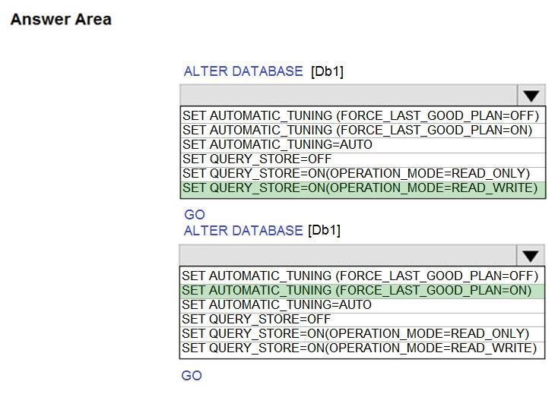The height and width of the screenshot is (394, 558).
Task: Click the second ALTER DATABASE keyword text
Action: point(243,231)
